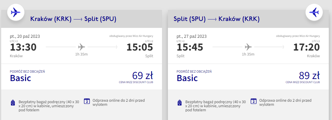Click the outbound flight airplane badge icon
332x120 pixels.
point(16,12)
